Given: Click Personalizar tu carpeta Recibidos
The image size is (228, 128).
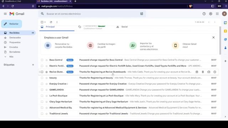Looking at the screenshot, I should click(x=58, y=46).
